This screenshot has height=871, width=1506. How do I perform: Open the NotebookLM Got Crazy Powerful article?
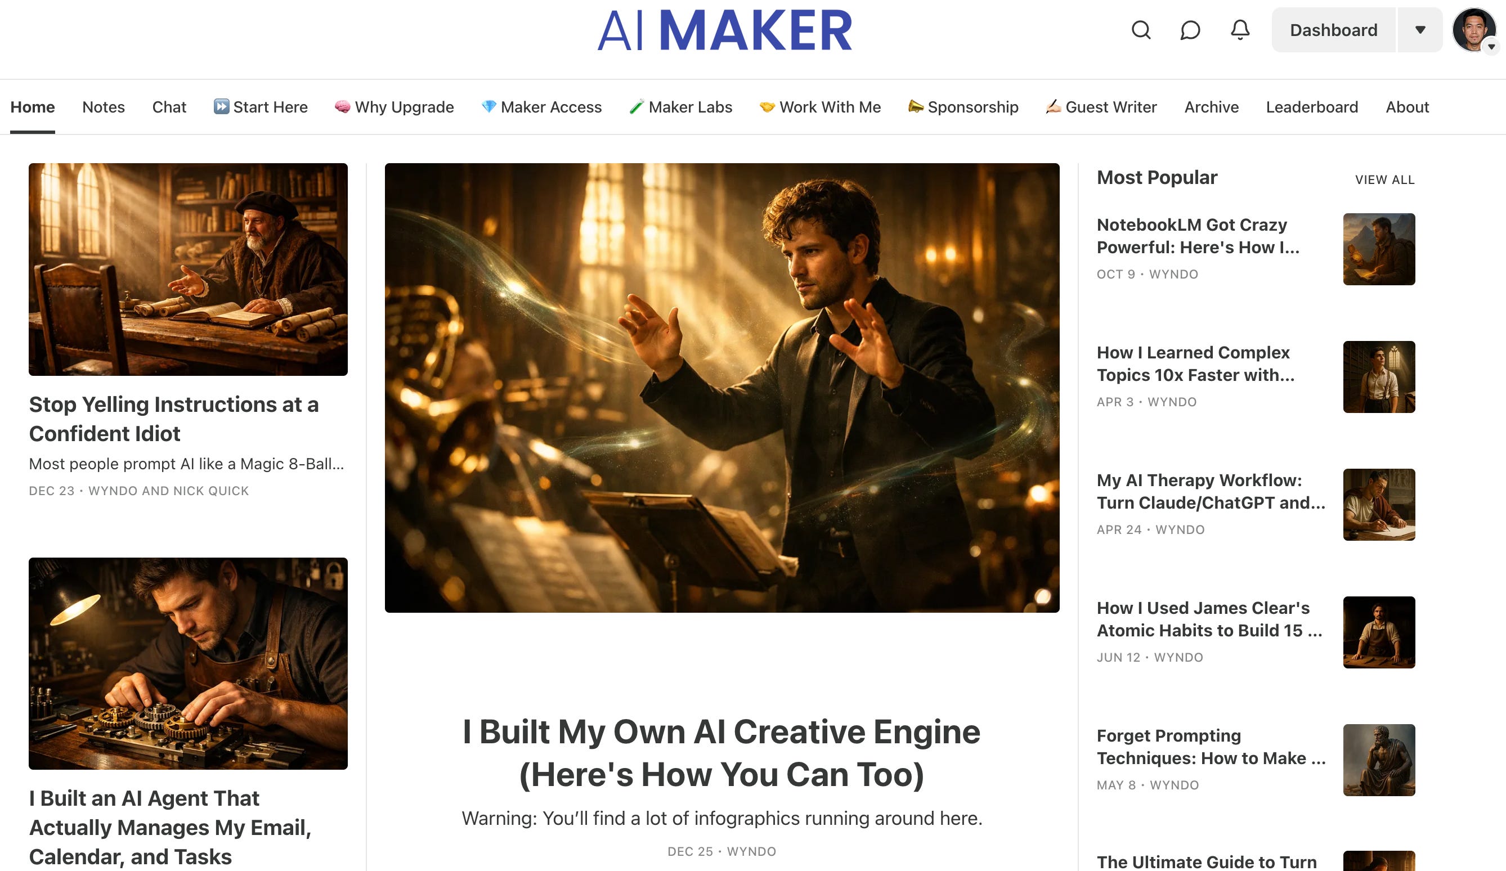(x=1198, y=236)
